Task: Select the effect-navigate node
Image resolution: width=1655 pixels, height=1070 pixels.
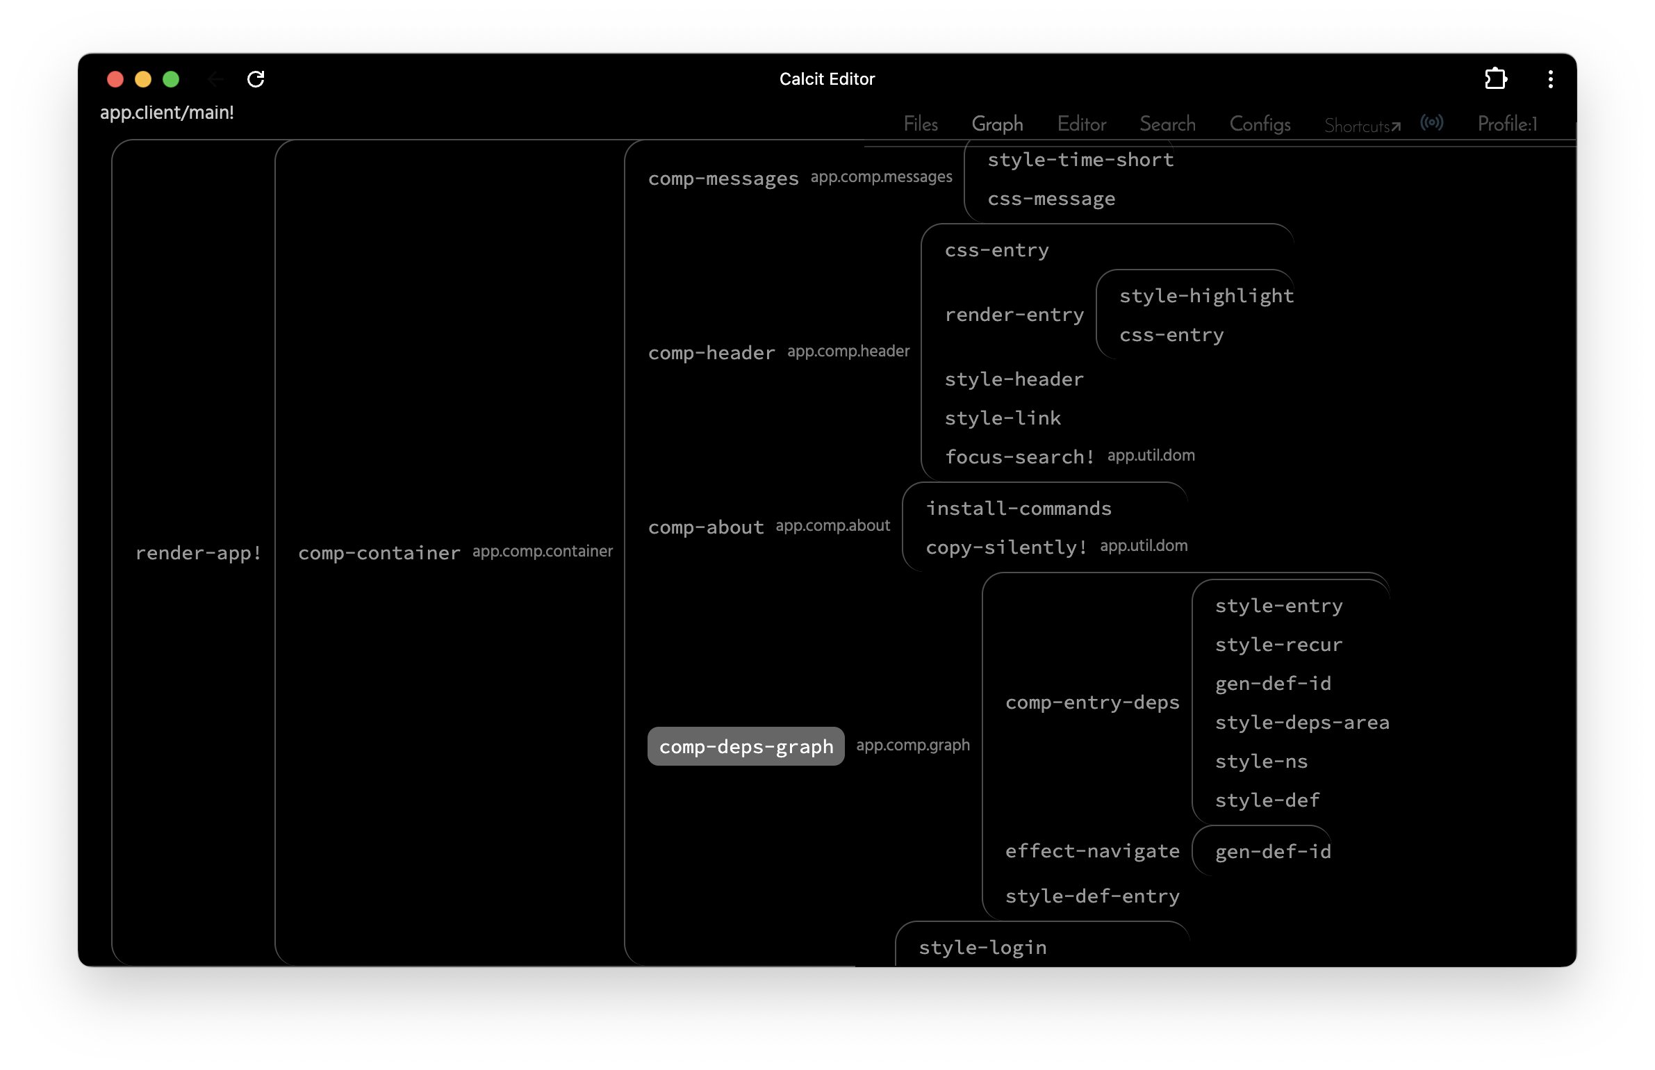Action: pyautogui.click(x=1092, y=851)
